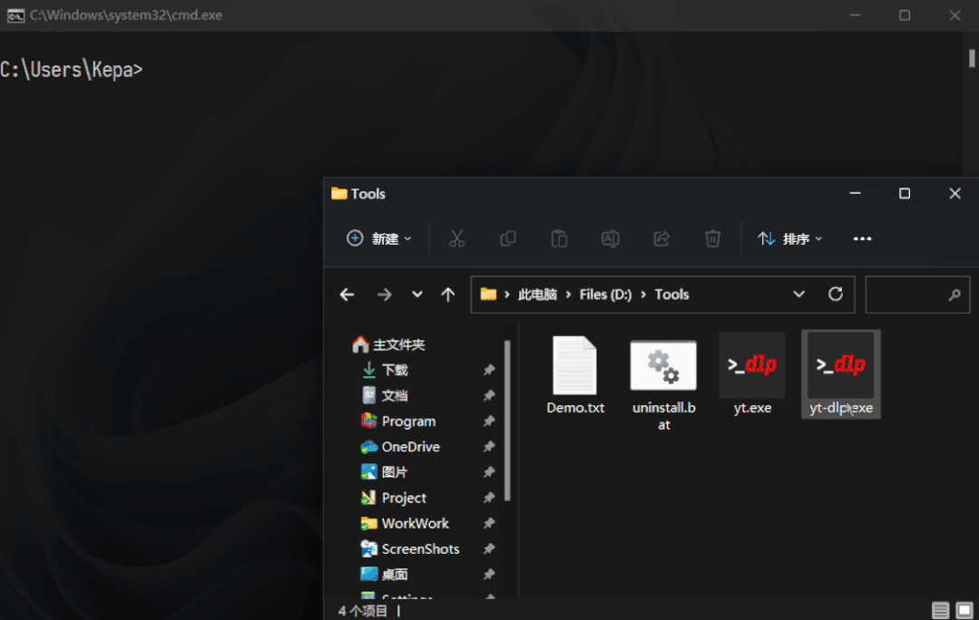
Task: Select 主文件夹 (Home) in sidebar
Action: 388,344
